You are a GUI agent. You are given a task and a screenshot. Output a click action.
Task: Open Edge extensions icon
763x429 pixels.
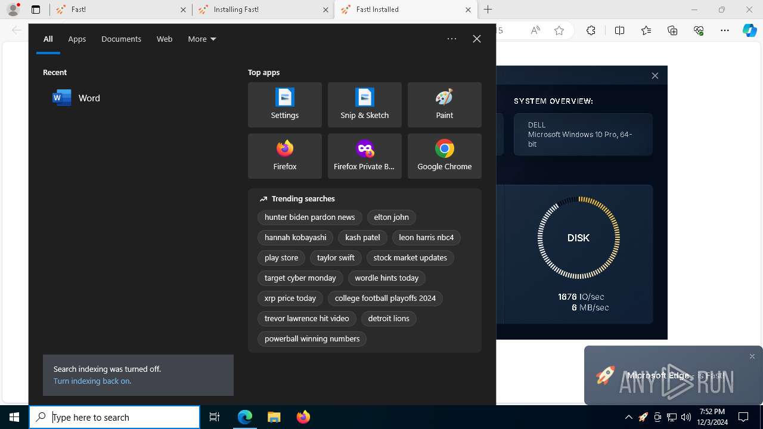point(591,30)
